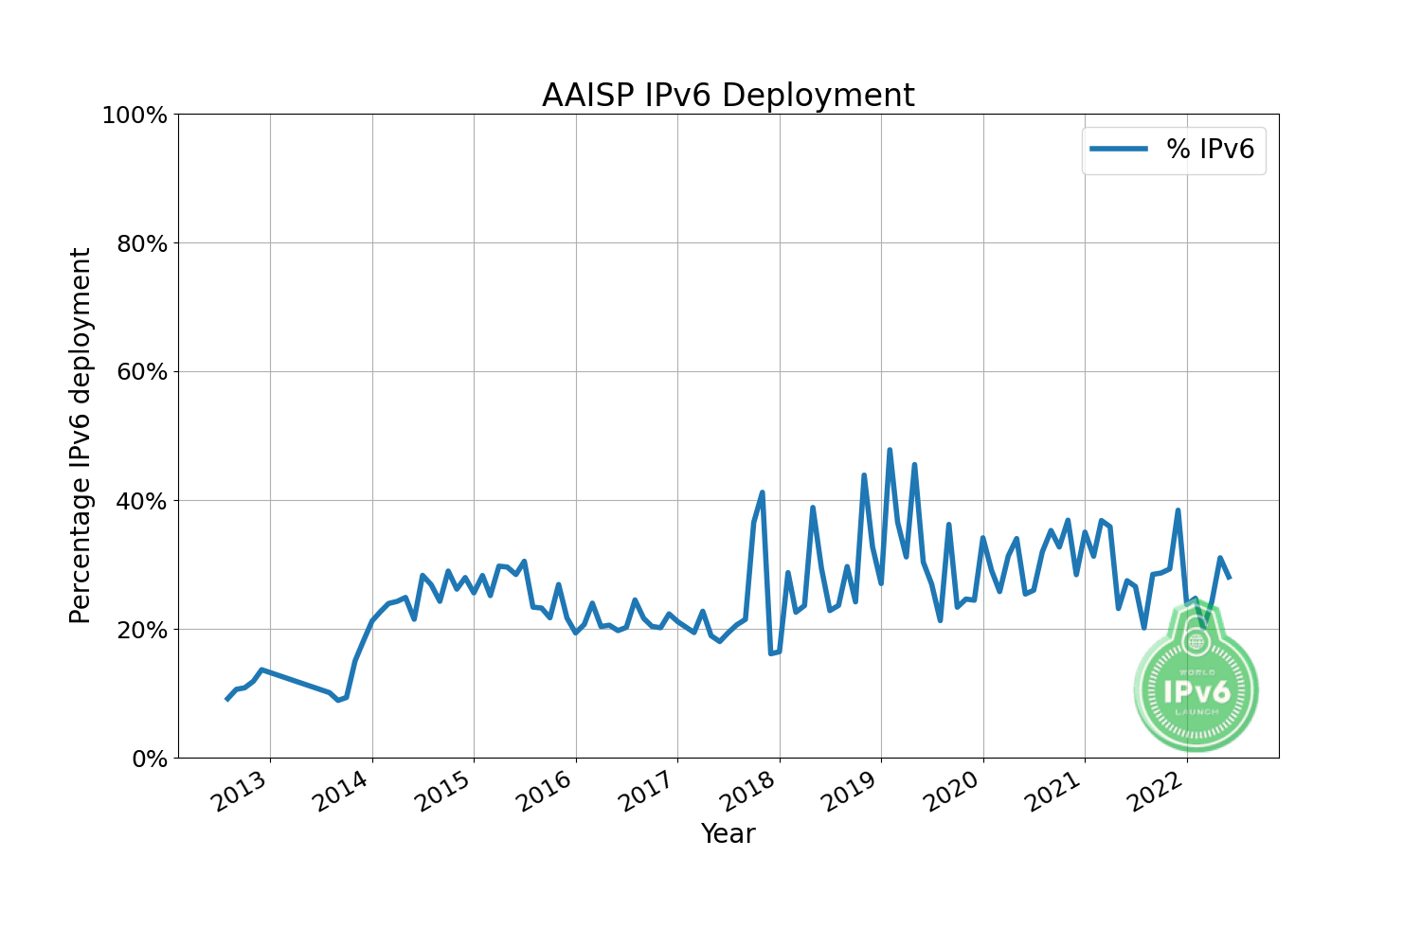Click the % IPv6 legend label

coord(1211,149)
